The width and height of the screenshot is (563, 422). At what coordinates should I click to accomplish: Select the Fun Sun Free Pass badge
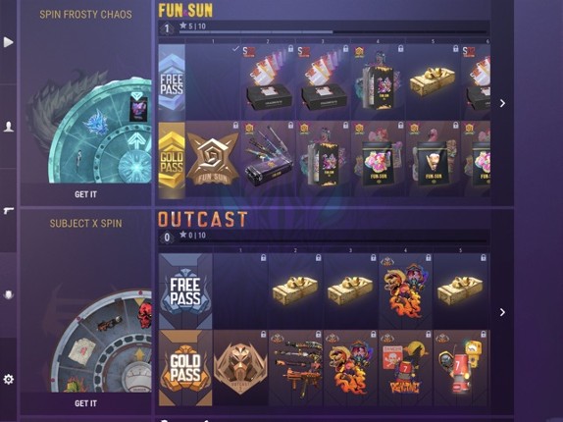coord(172,82)
